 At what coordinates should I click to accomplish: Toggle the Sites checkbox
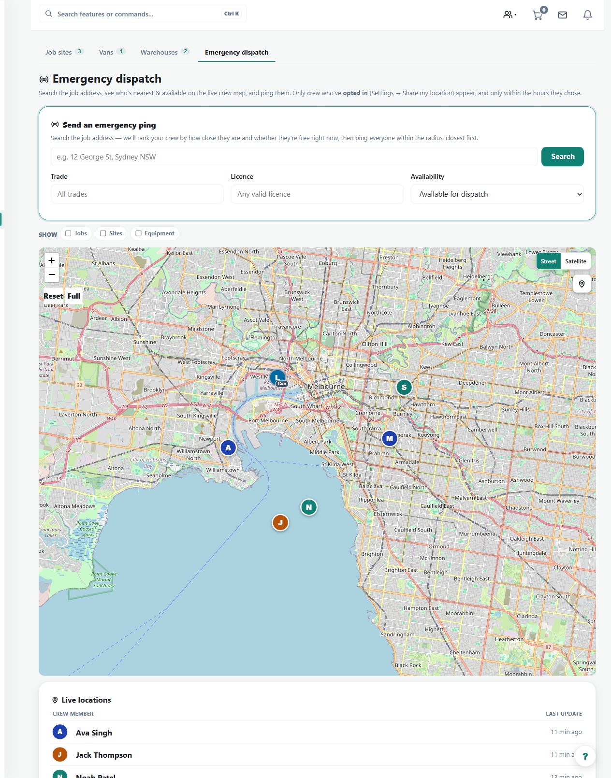(x=103, y=233)
